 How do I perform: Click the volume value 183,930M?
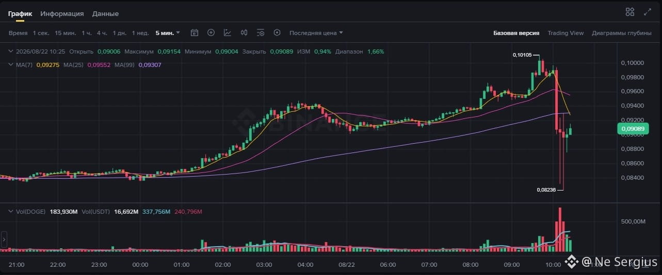(63, 212)
